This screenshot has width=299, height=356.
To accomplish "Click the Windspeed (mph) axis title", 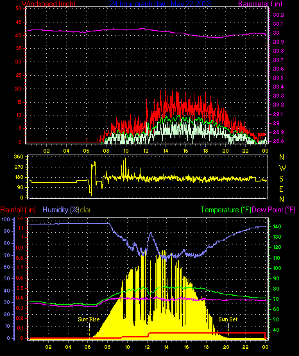I will (x=49, y=4).
